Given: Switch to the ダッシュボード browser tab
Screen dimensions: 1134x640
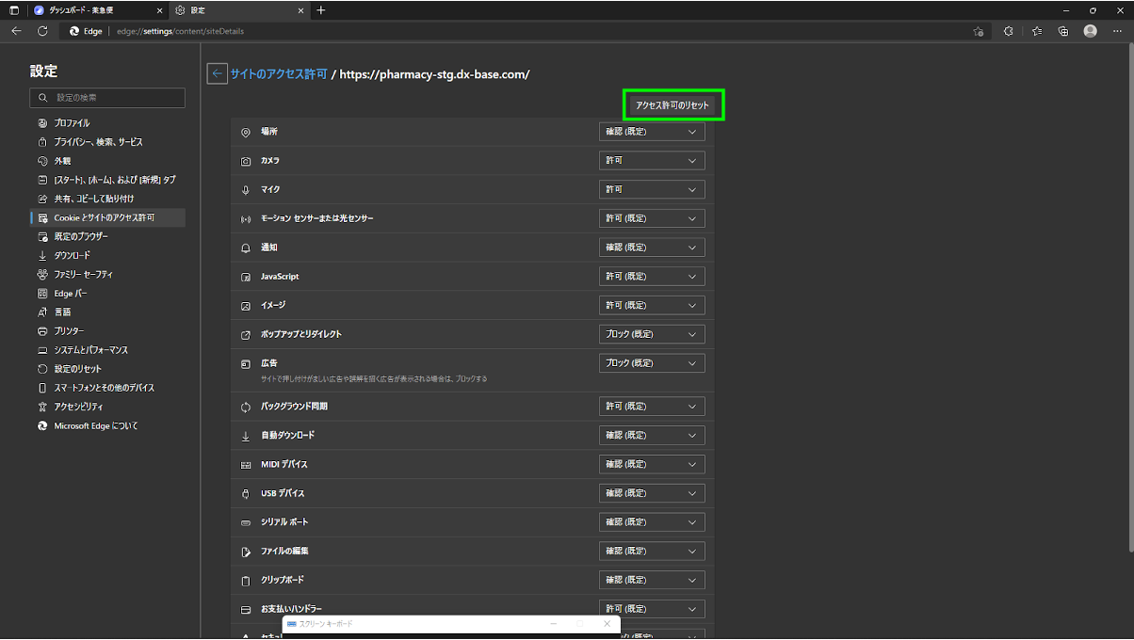Looking at the screenshot, I should [89, 10].
